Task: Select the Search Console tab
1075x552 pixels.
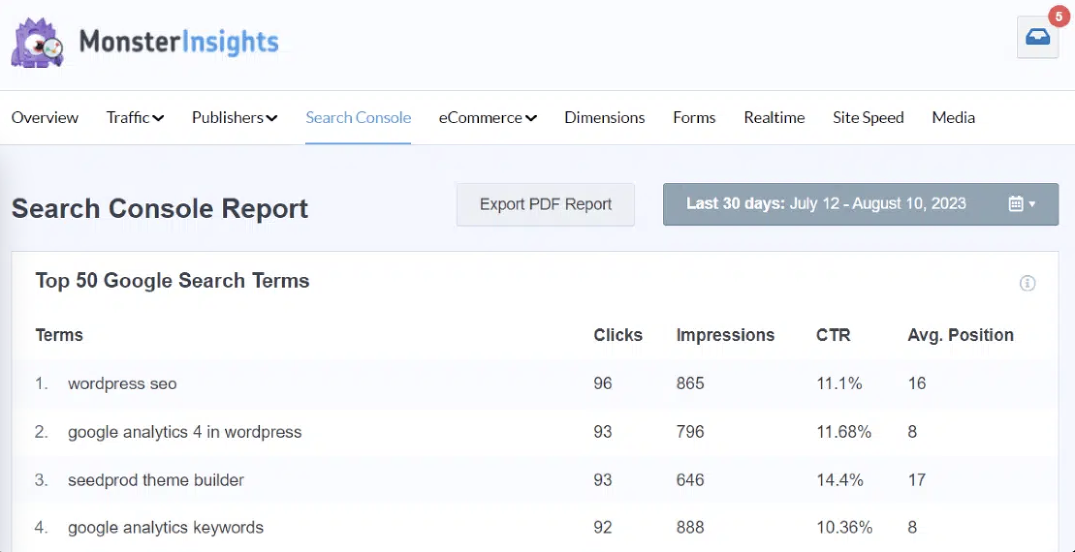Action: tap(358, 117)
